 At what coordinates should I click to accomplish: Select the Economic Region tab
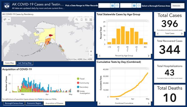tap(34, 103)
